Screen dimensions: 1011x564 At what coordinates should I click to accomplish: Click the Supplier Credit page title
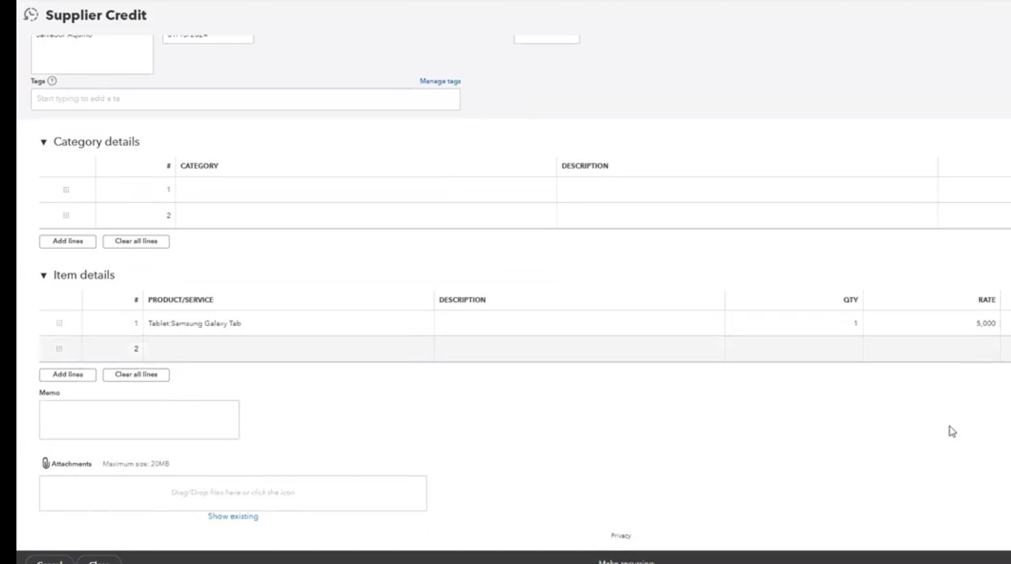[96, 15]
